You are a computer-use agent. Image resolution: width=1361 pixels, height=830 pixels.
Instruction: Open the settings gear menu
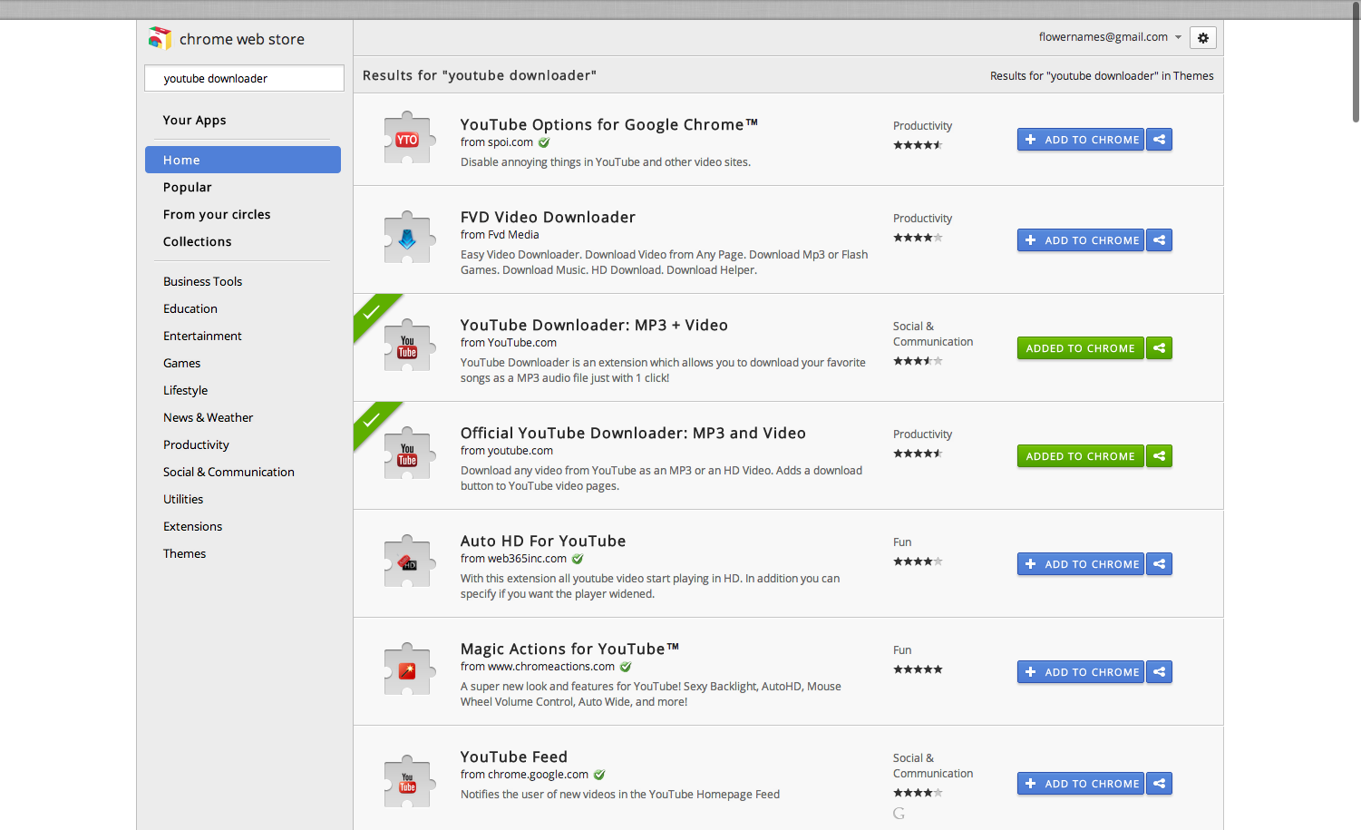click(x=1203, y=37)
